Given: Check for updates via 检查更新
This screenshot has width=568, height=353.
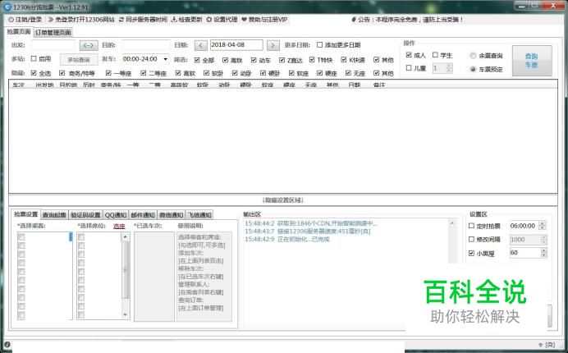Looking at the screenshot, I should pos(186,20).
